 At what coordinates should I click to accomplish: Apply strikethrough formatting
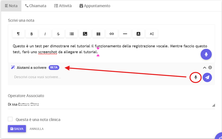click(x=58, y=34)
